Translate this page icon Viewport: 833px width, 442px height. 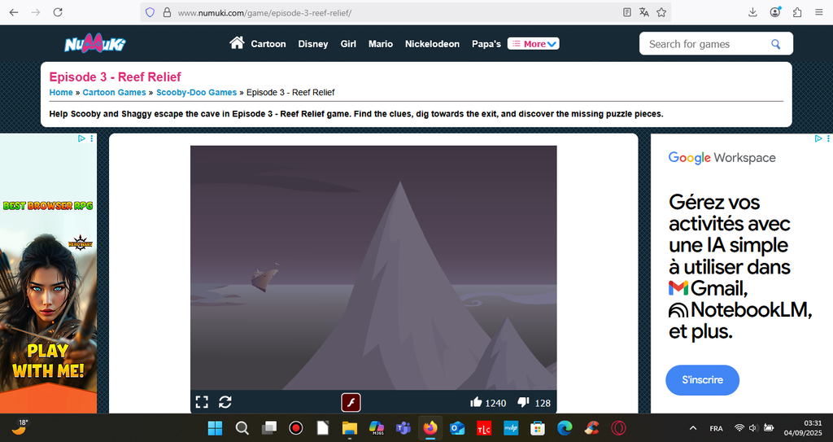click(x=644, y=12)
